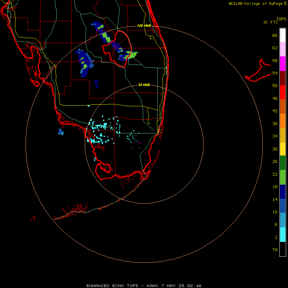This screenshot has width=288, height=288.
Task: Click the 46 value on the legend
Action: [275, 99]
